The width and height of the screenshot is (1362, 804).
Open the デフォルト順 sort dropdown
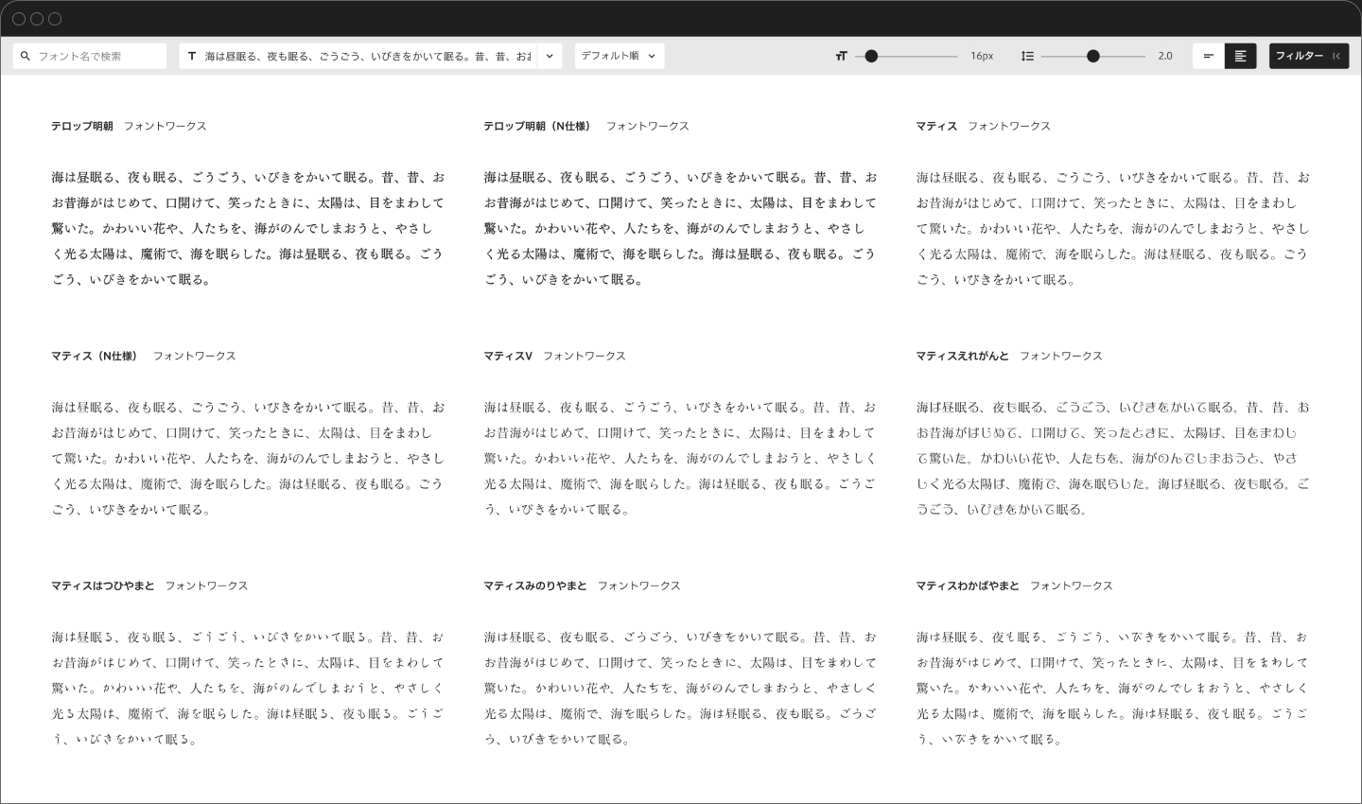pos(620,56)
